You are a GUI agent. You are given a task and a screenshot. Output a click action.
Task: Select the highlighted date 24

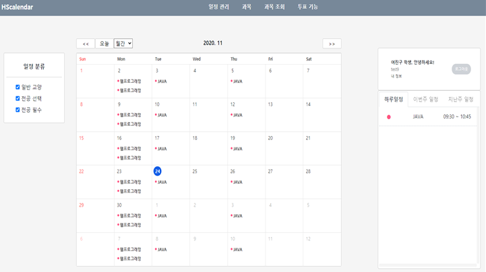pyautogui.click(x=158, y=171)
